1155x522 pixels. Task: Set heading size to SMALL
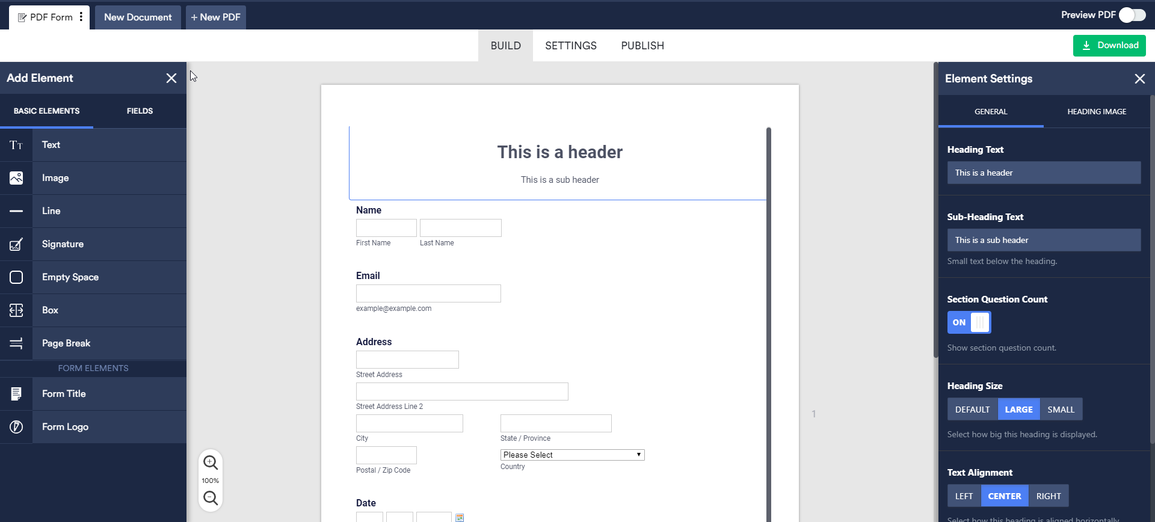[1061, 410]
